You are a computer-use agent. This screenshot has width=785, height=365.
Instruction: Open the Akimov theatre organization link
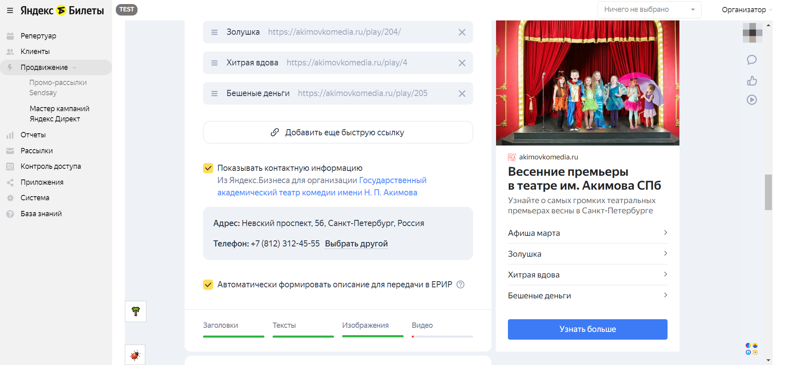(x=322, y=186)
